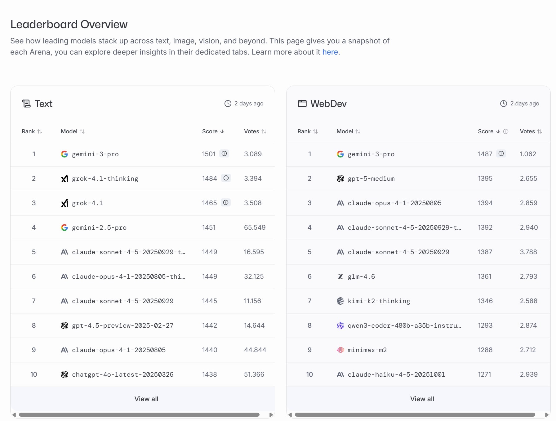Sort Text leaderboard by Rank
This screenshot has width=556, height=421.
(x=32, y=131)
